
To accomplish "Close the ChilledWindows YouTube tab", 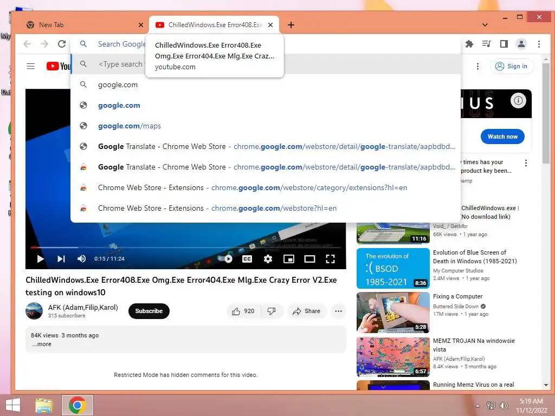I will [270, 25].
